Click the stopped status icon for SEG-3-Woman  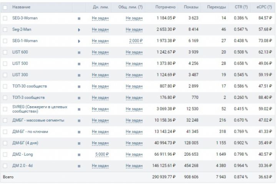pos(79,18)
